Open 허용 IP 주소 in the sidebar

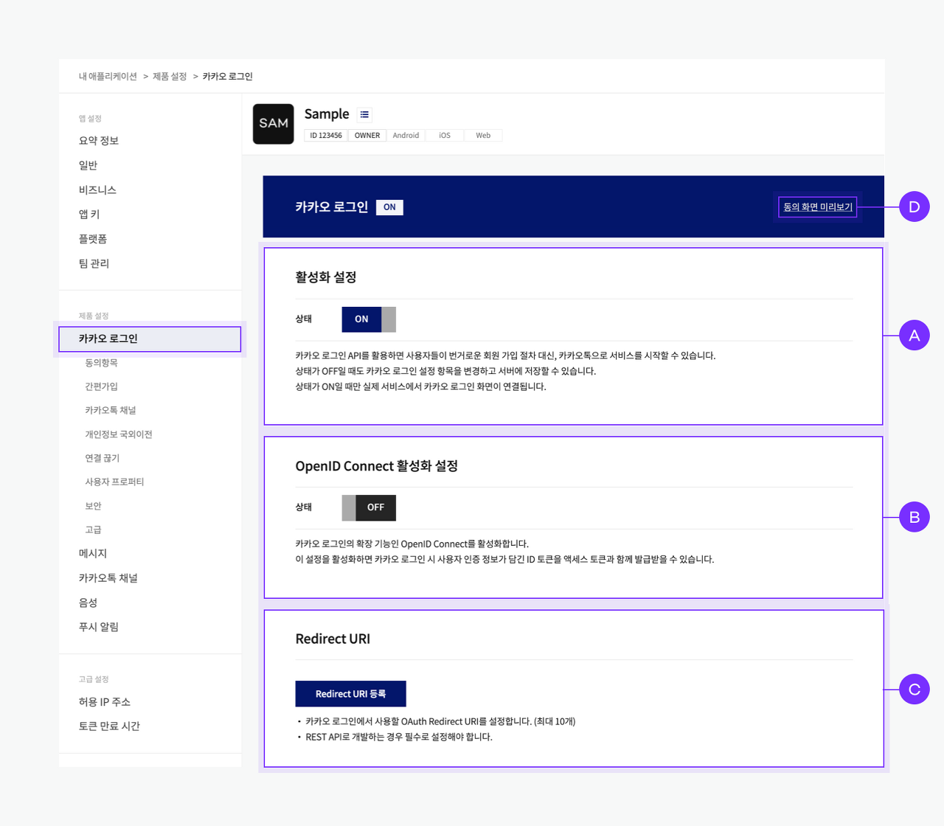(x=104, y=702)
